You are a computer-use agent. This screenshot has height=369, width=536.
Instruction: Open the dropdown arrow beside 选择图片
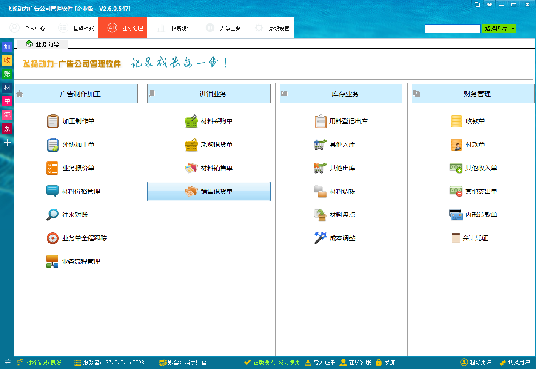(x=513, y=29)
